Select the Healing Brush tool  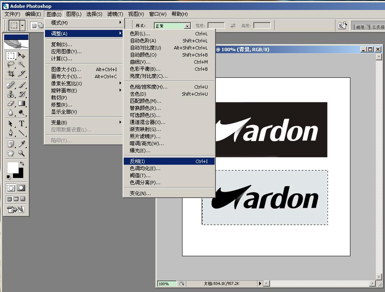11,85
